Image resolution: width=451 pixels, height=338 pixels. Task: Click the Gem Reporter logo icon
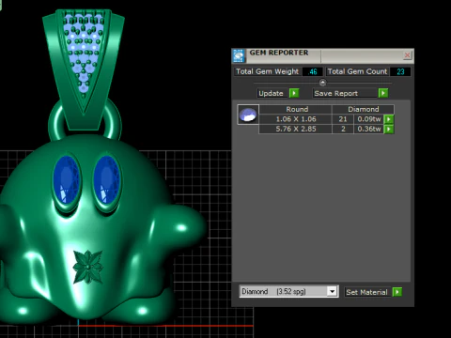(239, 55)
